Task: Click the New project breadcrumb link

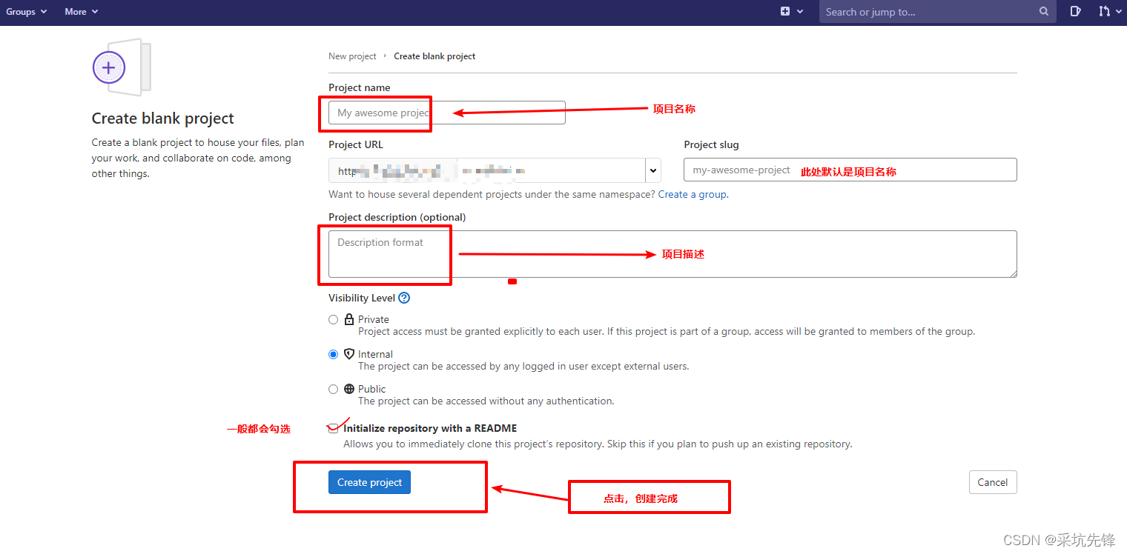Action: tap(352, 56)
